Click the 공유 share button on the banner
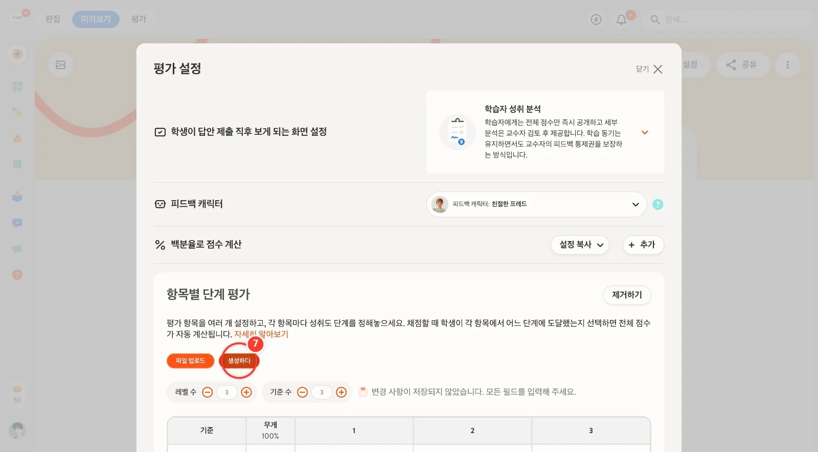This screenshot has height=452, width=818. pyautogui.click(x=742, y=65)
